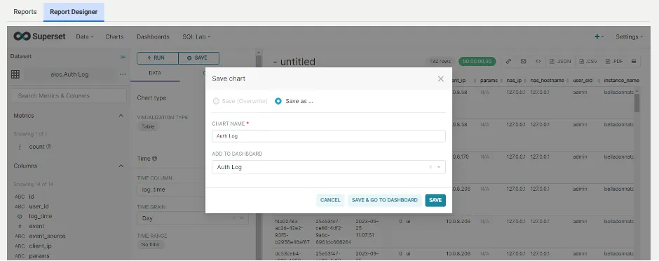Click the untitled chart title
This screenshot has height=261, width=659.
[294, 62]
